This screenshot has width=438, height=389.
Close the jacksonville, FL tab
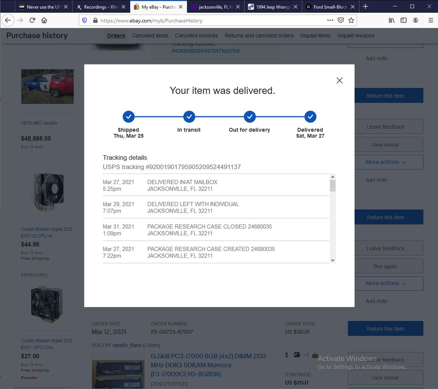[238, 7]
